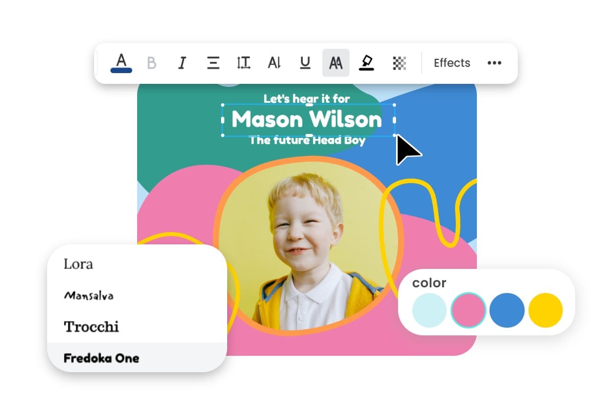Screen dimensions: 614x409
Task: Select the highlighter tool icon
Action: point(367,62)
